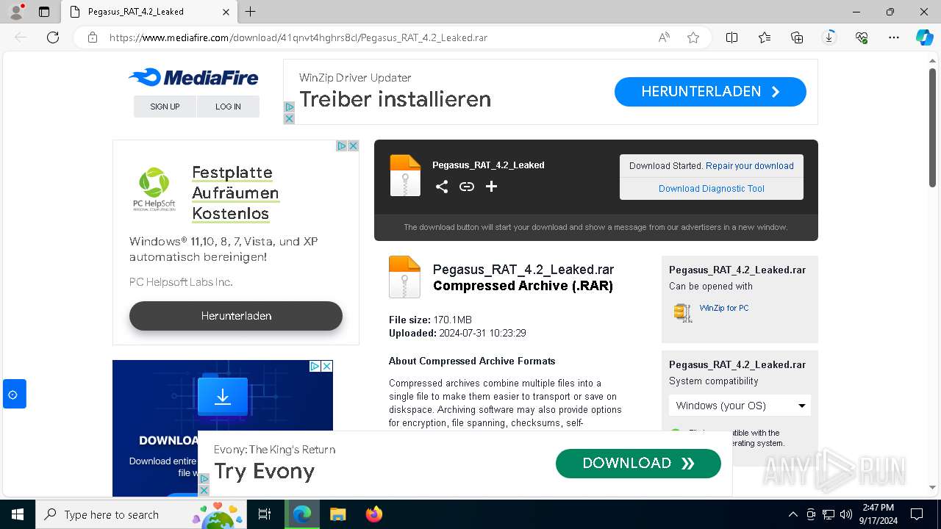Click the Herunterladen button in PC HelpSoft ad
This screenshot has height=529, width=941.
pos(236,316)
